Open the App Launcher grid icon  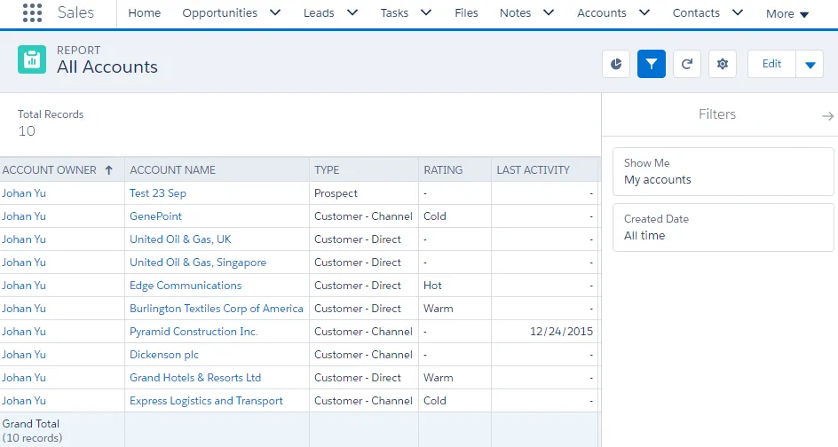tap(32, 13)
